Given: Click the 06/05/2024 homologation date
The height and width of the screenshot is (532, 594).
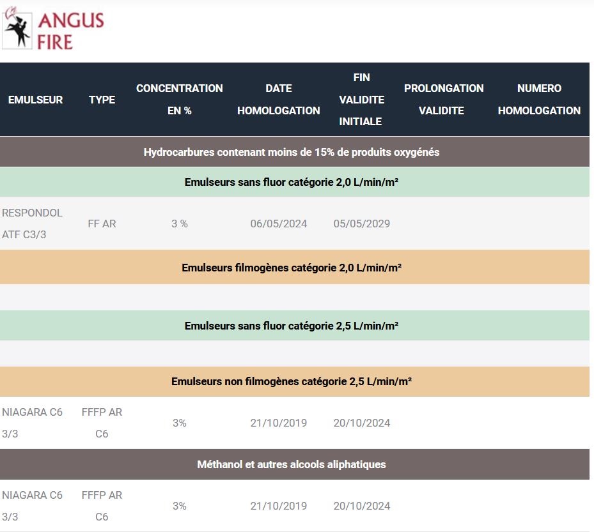Looking at the screenshot, I should pos(278,224).
